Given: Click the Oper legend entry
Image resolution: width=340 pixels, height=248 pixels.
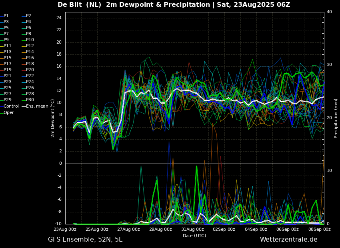Looking at the screenshot, I should coord(7,112).
